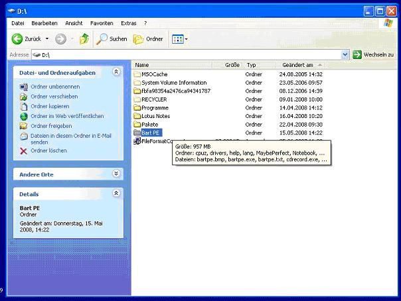Image resolution: width=401 pixels, height=301 pixels.
Task: Open the Ansicht menu
Action: [74, 23]
